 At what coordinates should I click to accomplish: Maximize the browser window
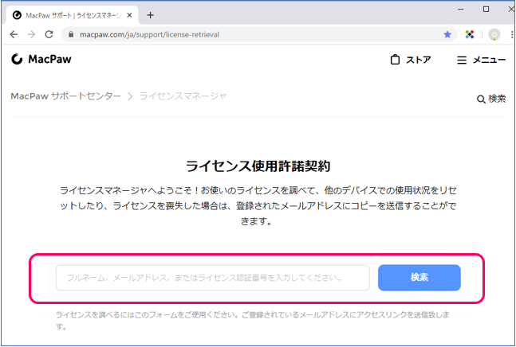(x=486, y=10)
